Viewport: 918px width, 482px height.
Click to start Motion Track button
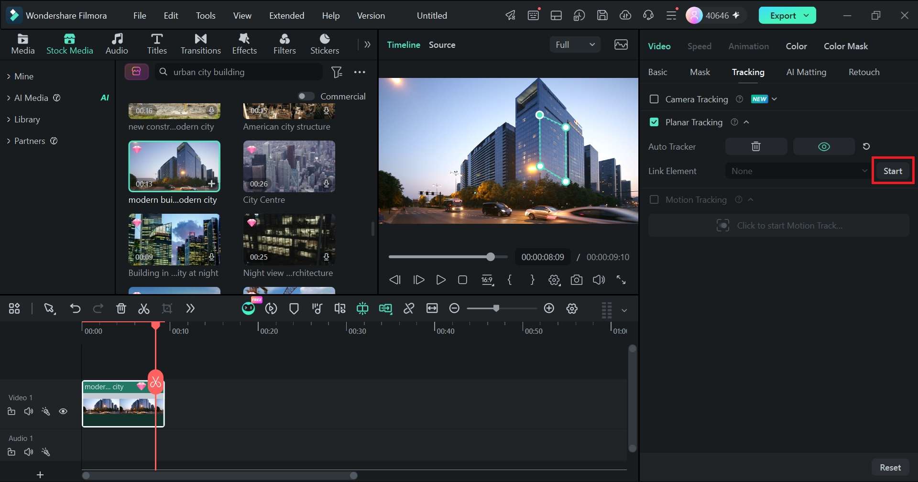pyautogui.click(x=779, y=225)
